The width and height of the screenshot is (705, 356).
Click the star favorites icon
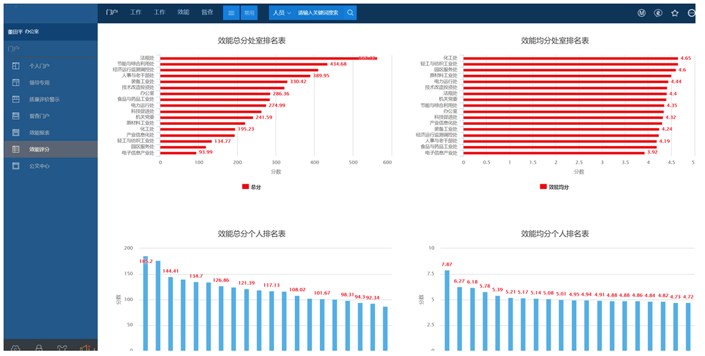(x=675, y=13)
